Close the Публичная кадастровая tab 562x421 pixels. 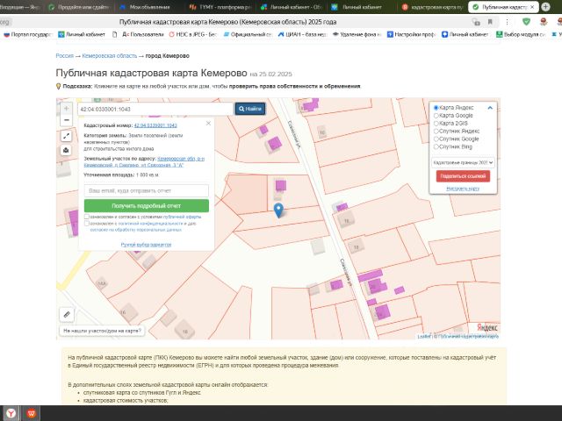[x=532, y=7]
